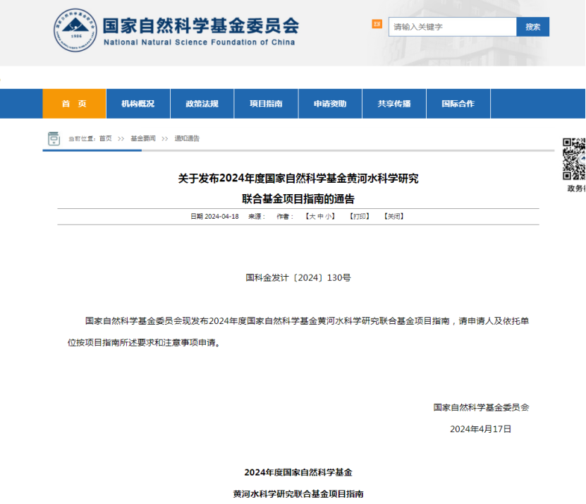Click the 首页 breadcrumb link
Viewport: 586px width, 504px height.
105,138
